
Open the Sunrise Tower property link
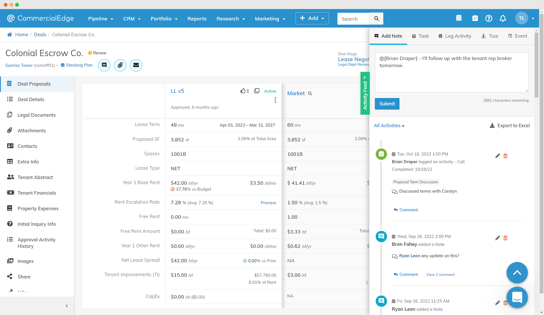click(x=19, y=65)
